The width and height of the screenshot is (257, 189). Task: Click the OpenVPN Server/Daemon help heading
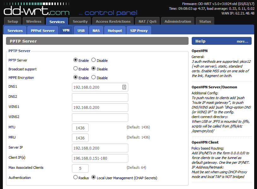(x=214, y=87)
